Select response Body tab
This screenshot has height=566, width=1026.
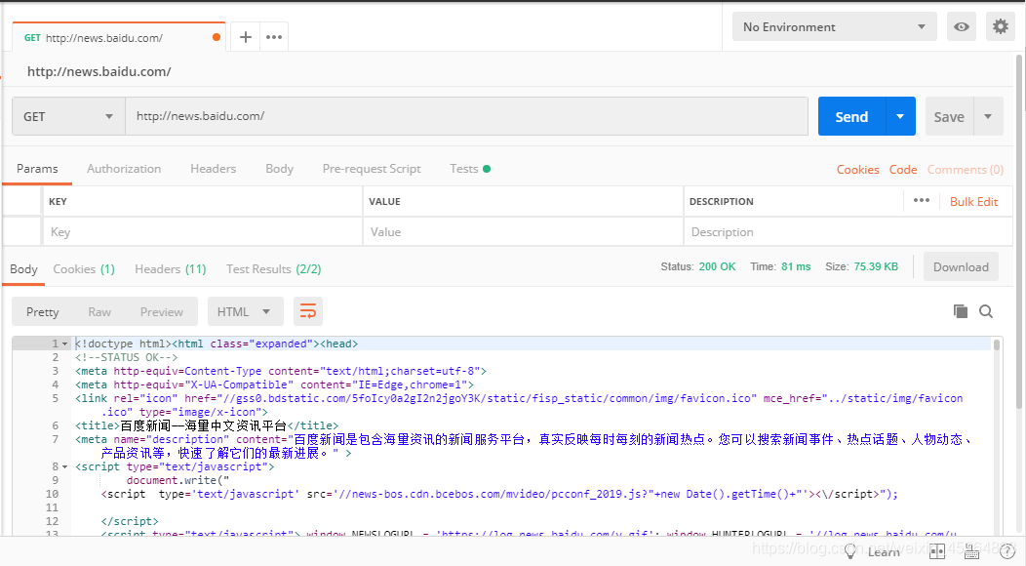(x=23, y=269)
